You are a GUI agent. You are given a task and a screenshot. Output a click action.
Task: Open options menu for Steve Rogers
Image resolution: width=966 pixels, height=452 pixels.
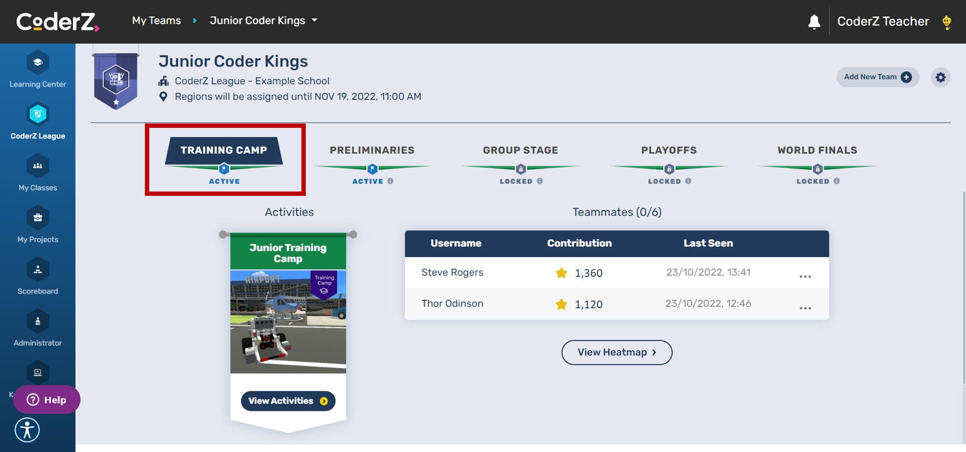[x=805, y=276]
